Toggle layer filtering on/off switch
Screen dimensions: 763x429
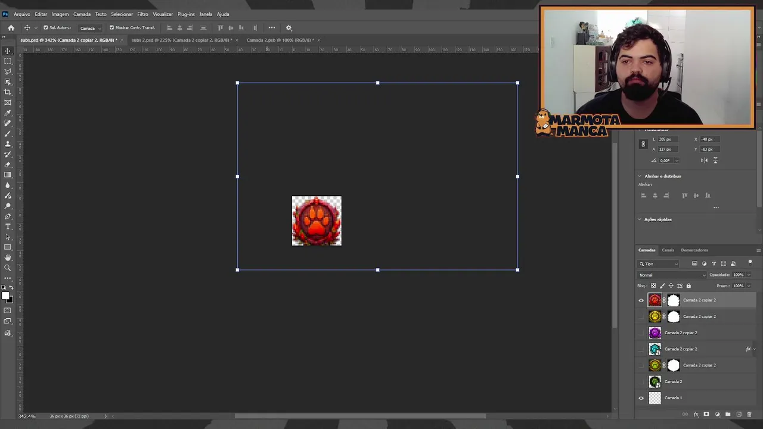[750, 262]
